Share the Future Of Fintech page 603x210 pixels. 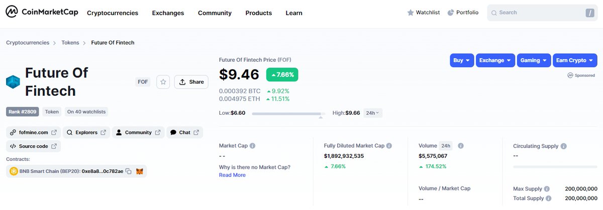tap(191, 82)
